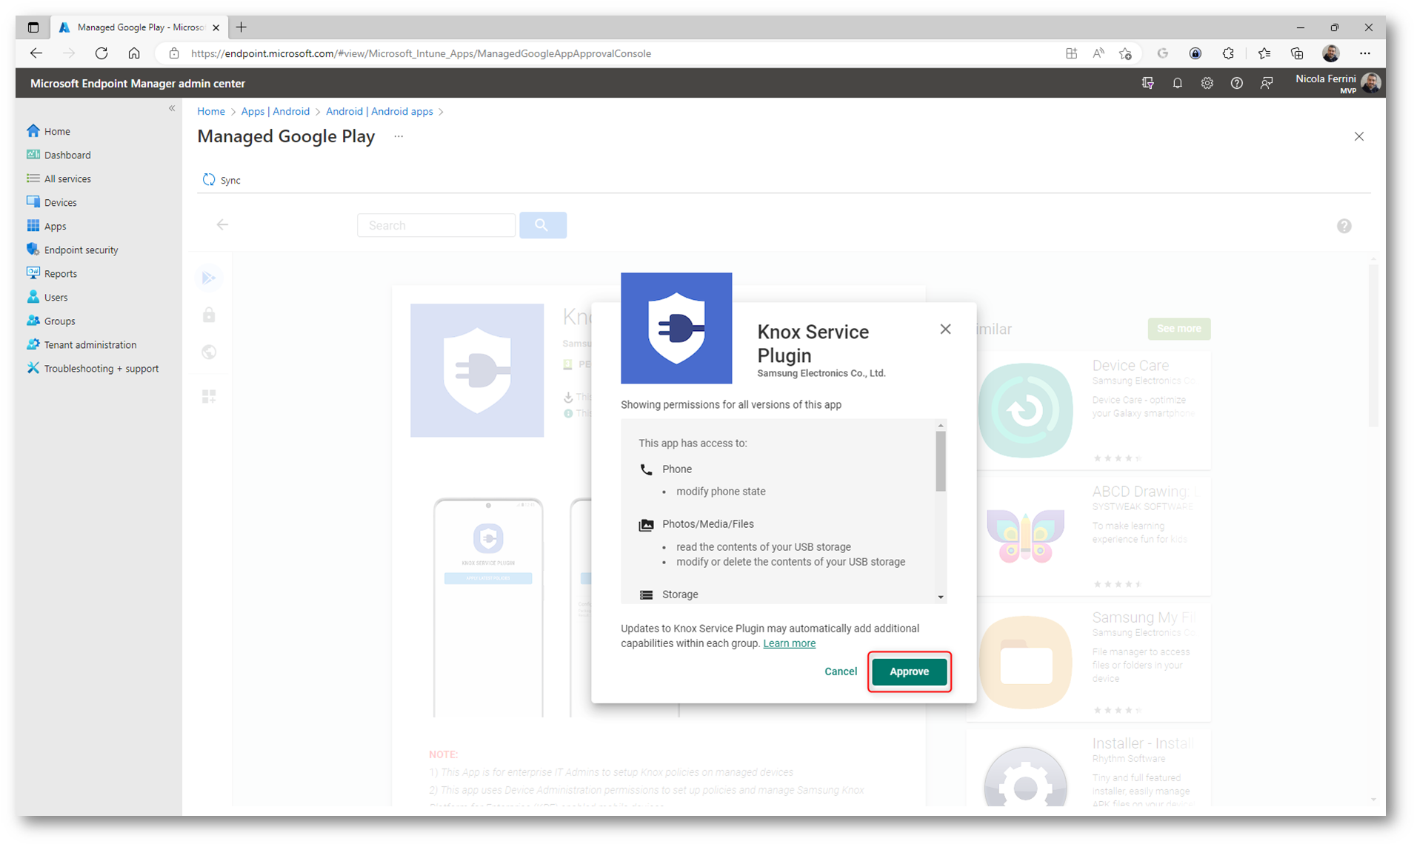Open the portal settings gear icon

pyautogui.click(x=1207, y=83)
